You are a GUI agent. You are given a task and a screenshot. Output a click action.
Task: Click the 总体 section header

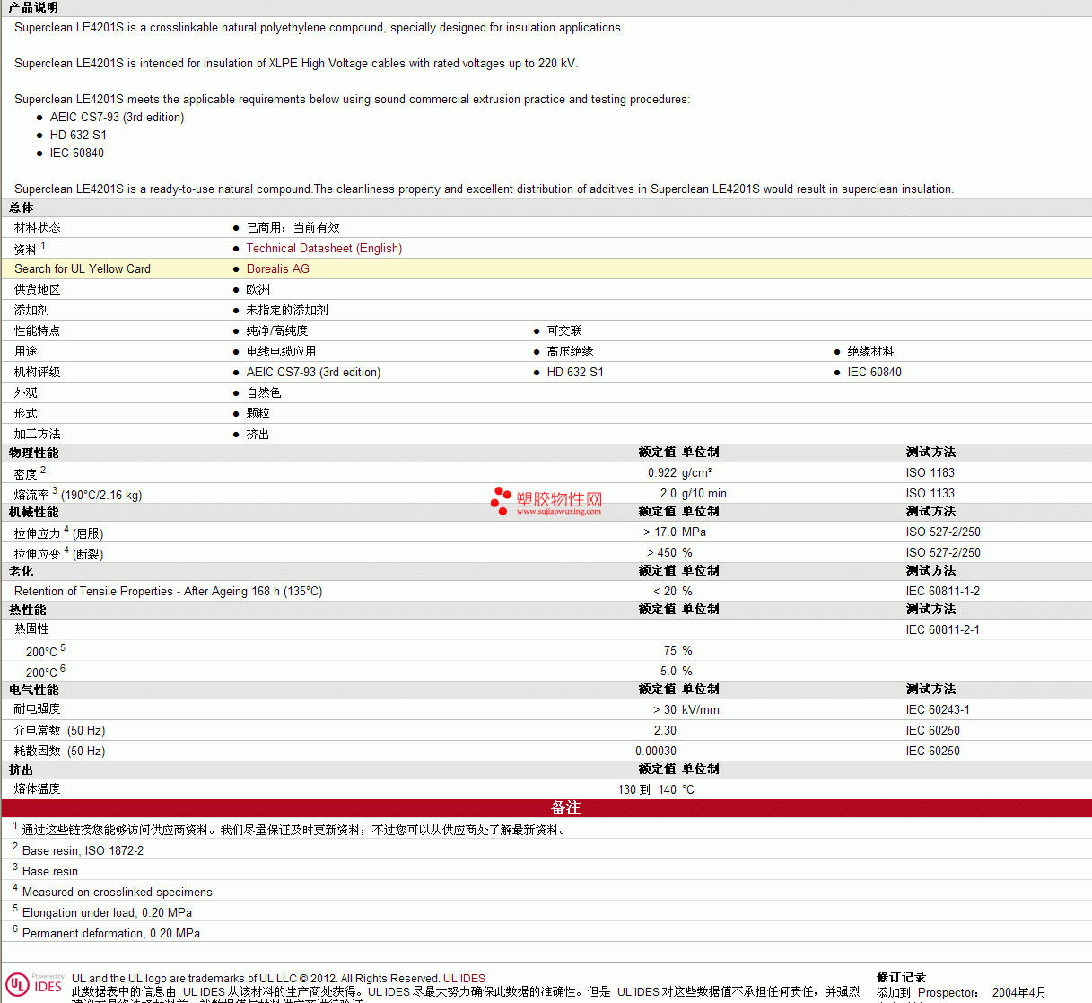[x=22, y=208]
